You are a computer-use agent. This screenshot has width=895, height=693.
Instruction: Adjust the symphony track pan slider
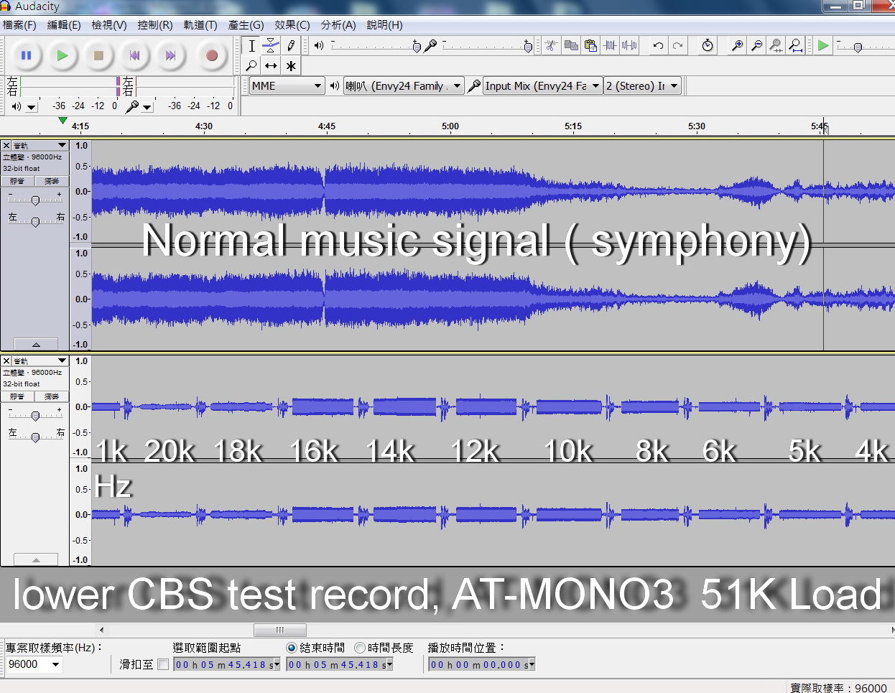pyautogui.click(x=35, y=222)
